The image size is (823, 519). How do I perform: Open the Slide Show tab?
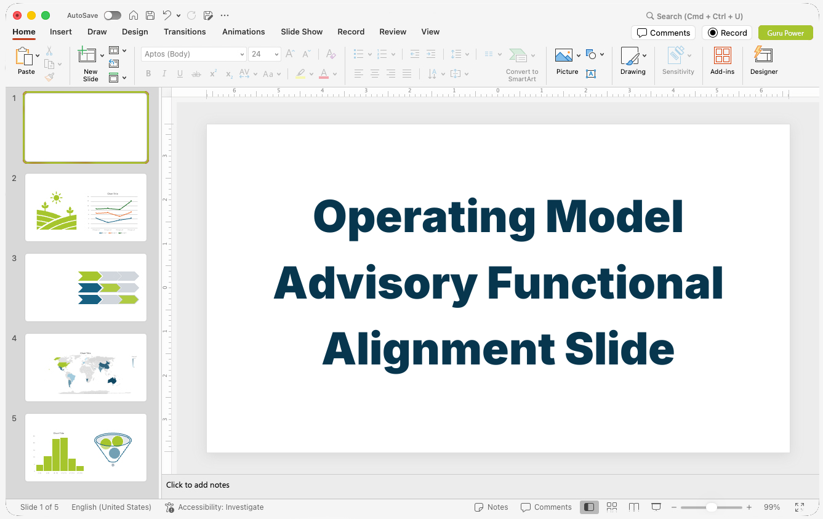pos(302,32)
